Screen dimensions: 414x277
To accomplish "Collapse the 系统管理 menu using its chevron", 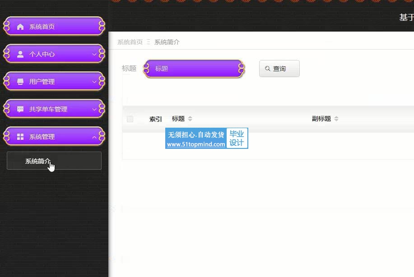I will [x=94, y=137].
